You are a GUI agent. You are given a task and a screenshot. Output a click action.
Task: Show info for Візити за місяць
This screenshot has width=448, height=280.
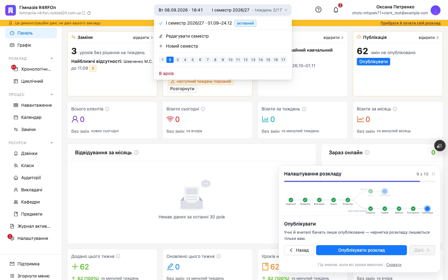(395, 109)
